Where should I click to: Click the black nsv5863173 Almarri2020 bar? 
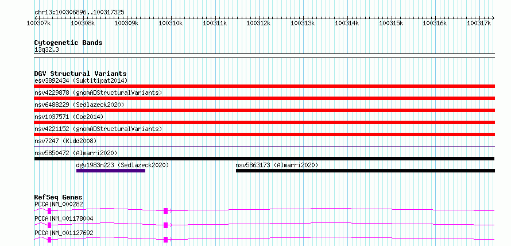[x=365, y=171]
